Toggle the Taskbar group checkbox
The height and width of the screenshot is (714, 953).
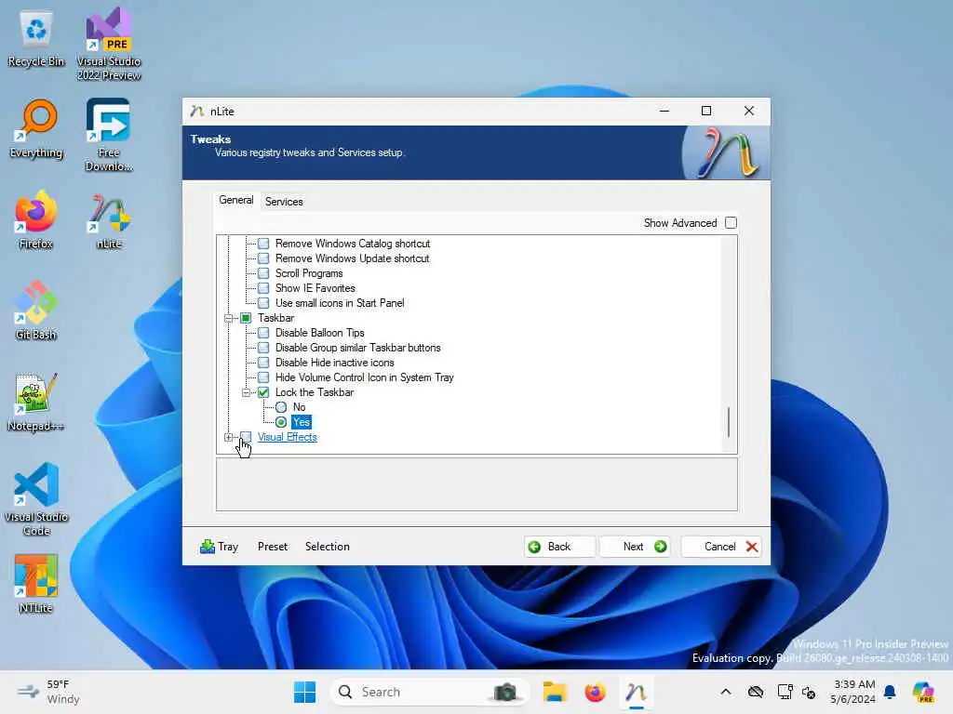(246, 318)
